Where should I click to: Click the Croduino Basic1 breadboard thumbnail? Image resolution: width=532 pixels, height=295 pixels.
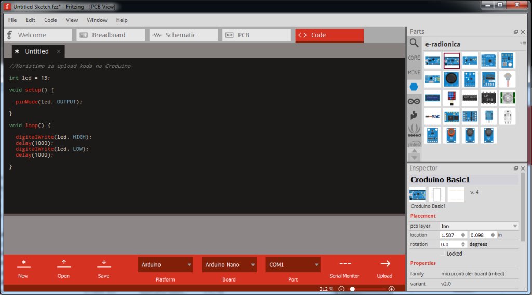[x=418, y=194]
